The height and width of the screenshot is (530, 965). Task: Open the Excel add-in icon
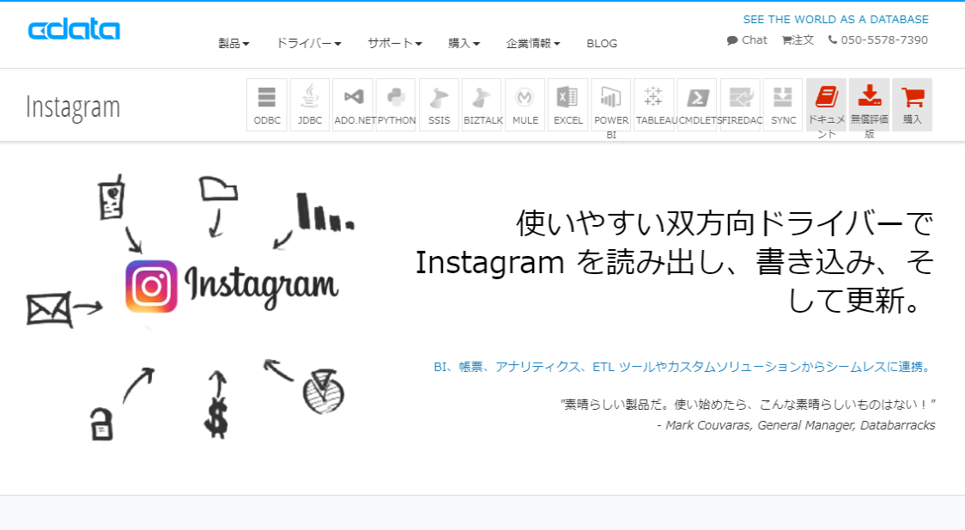[x=567, y=105]
